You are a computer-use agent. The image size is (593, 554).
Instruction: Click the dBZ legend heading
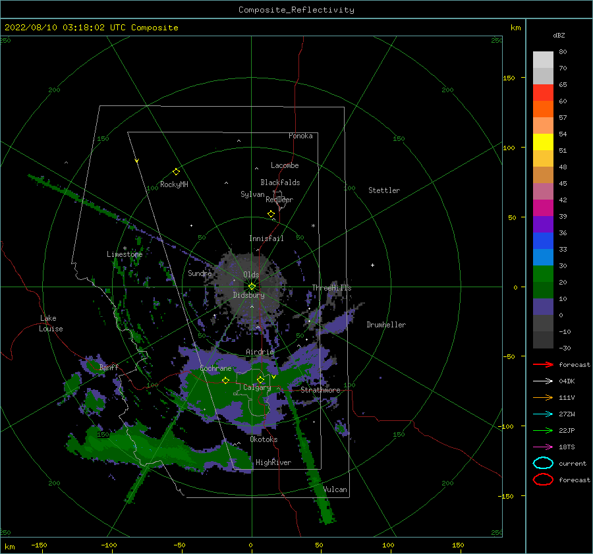[559, 35]
